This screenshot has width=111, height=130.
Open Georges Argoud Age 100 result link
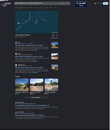coord(32,105)
